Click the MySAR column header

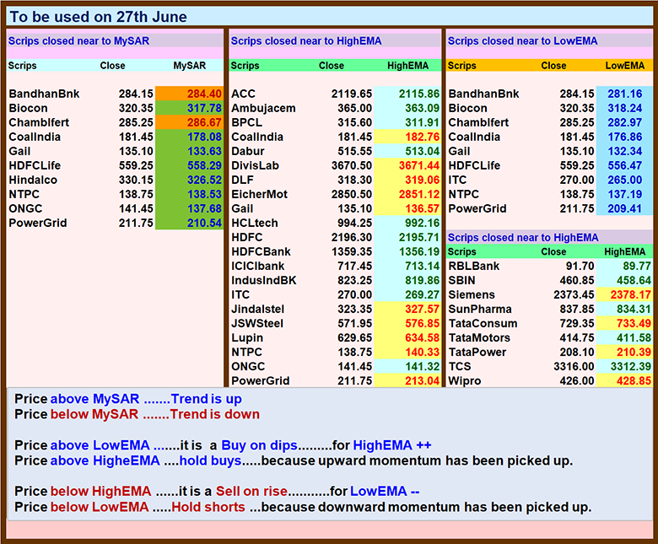190,66
